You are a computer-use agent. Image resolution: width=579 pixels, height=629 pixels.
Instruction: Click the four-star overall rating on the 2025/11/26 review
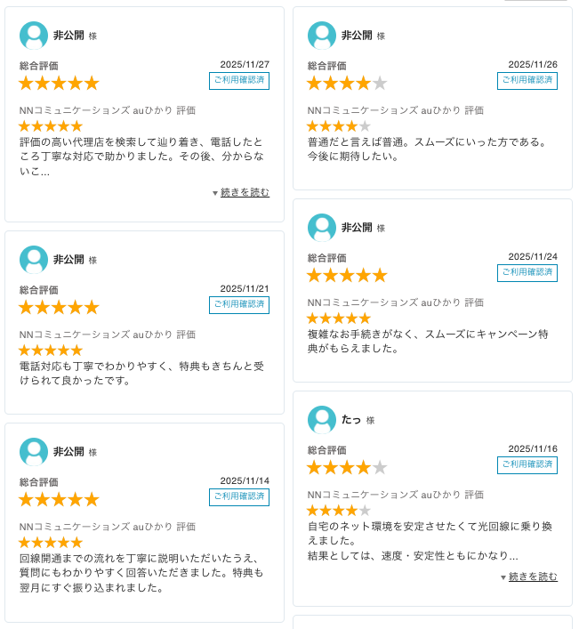pyautogui.click(x=347, y=83)
